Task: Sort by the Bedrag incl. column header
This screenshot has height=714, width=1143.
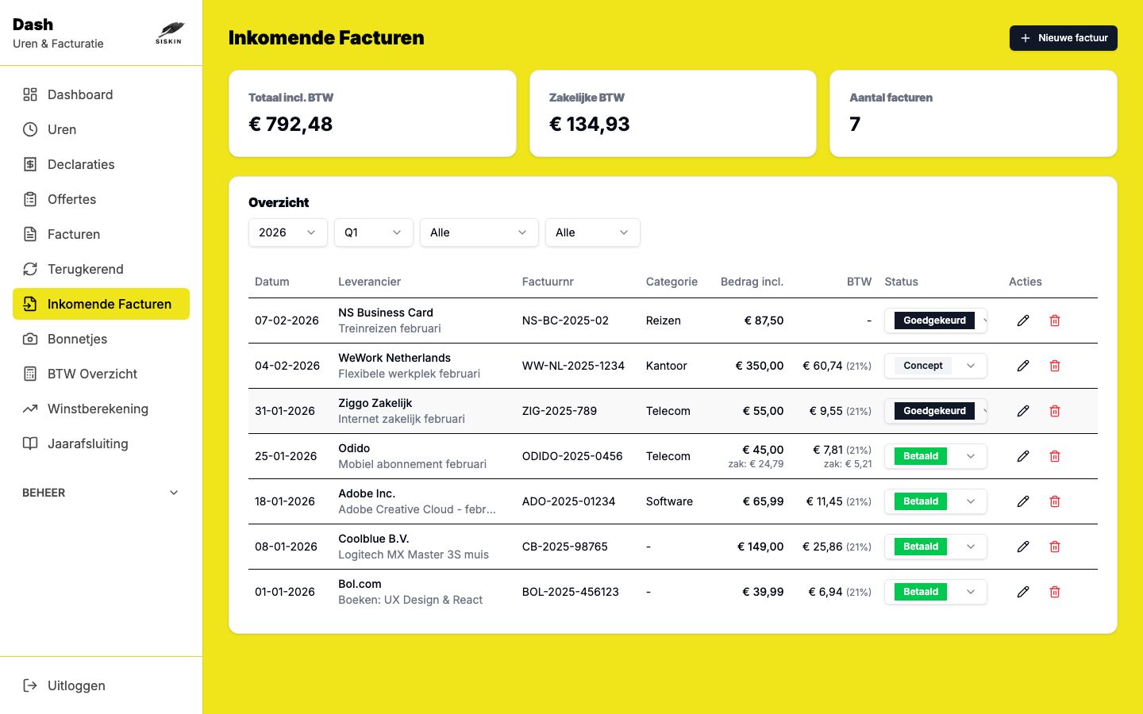Action: (751, 282)
